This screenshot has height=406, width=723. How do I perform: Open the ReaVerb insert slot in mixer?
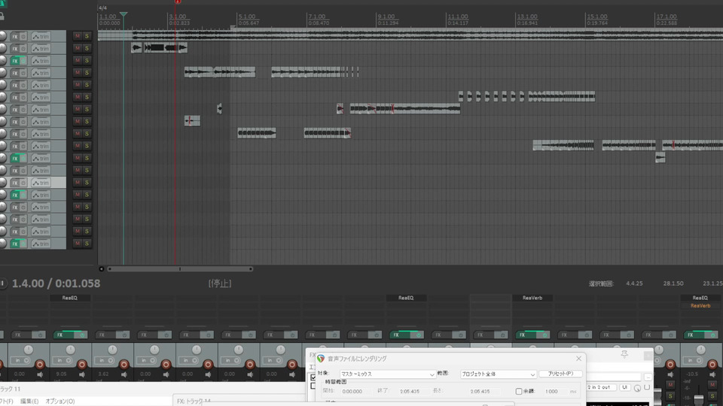pyautogui.click(x=532, y=298)
